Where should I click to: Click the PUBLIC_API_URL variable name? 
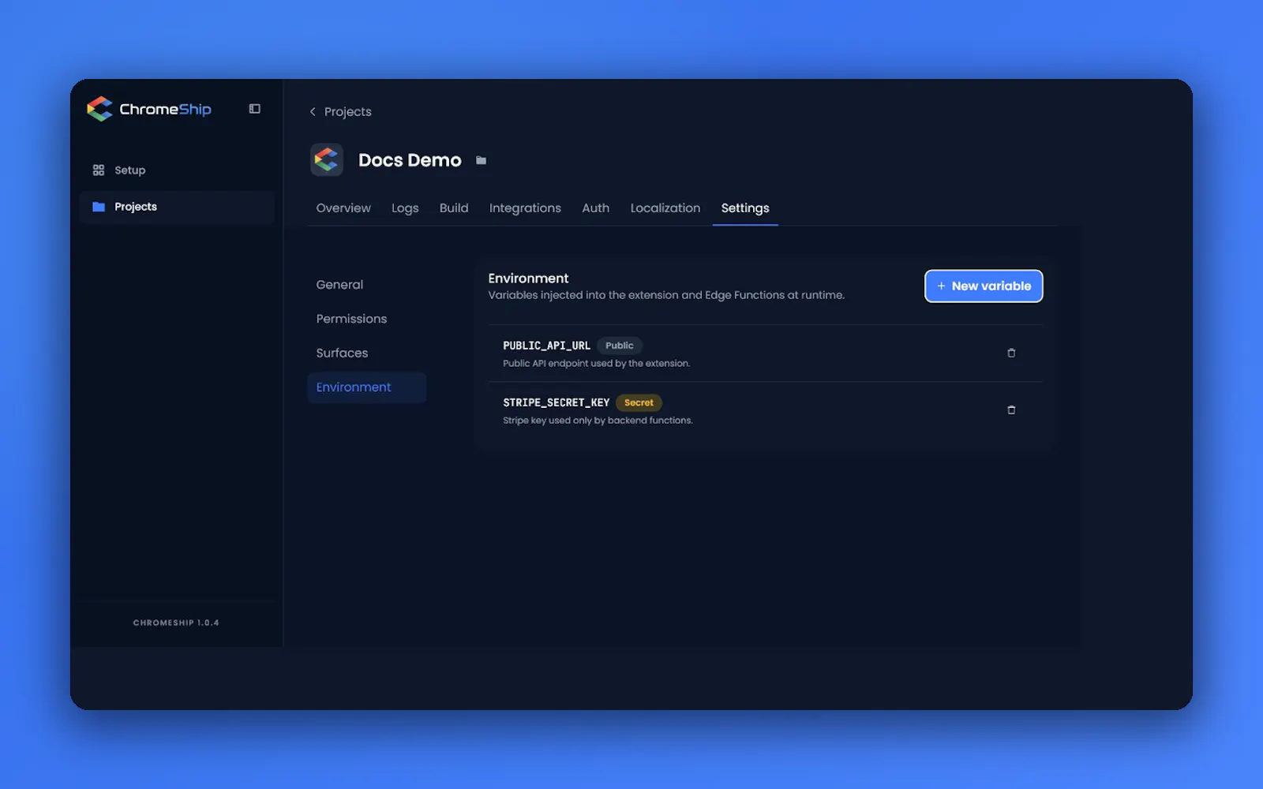546,346
